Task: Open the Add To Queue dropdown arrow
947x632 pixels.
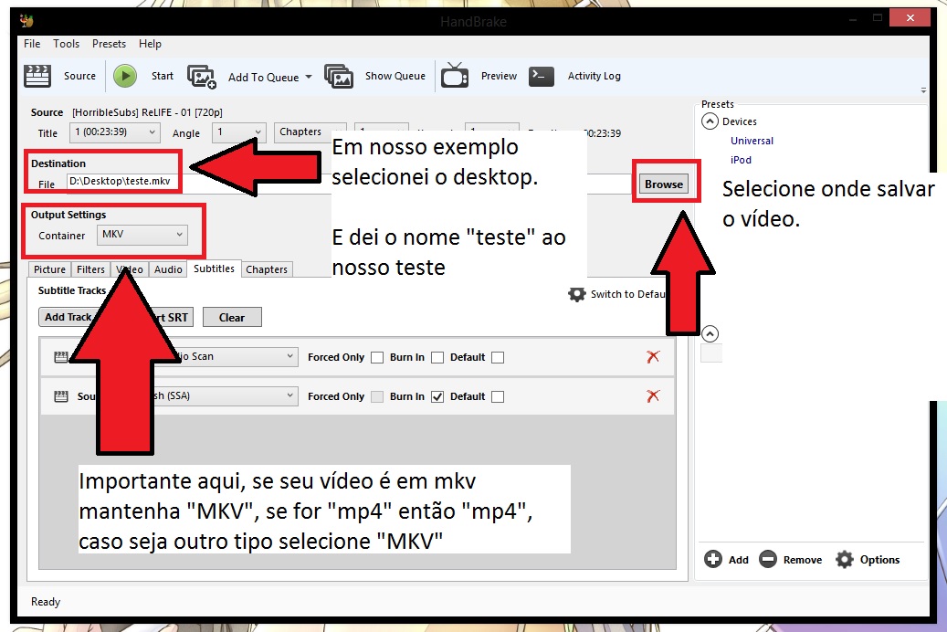Action: [309, 77]
